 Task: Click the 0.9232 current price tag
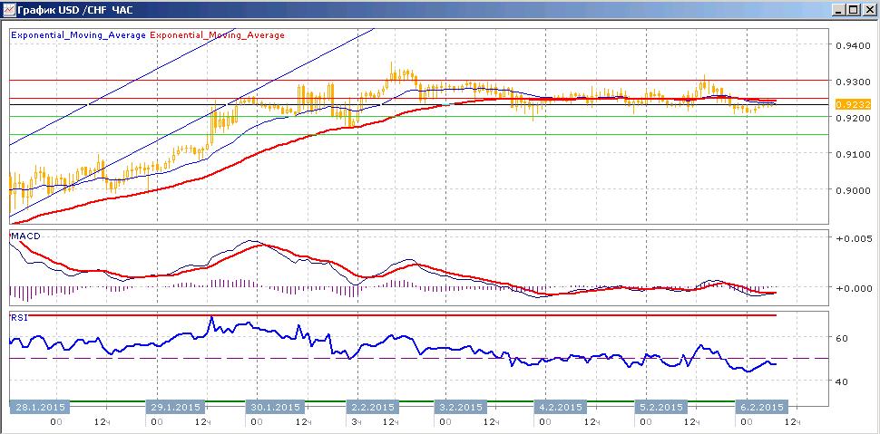pyautogui.click(x=846, y=104)
